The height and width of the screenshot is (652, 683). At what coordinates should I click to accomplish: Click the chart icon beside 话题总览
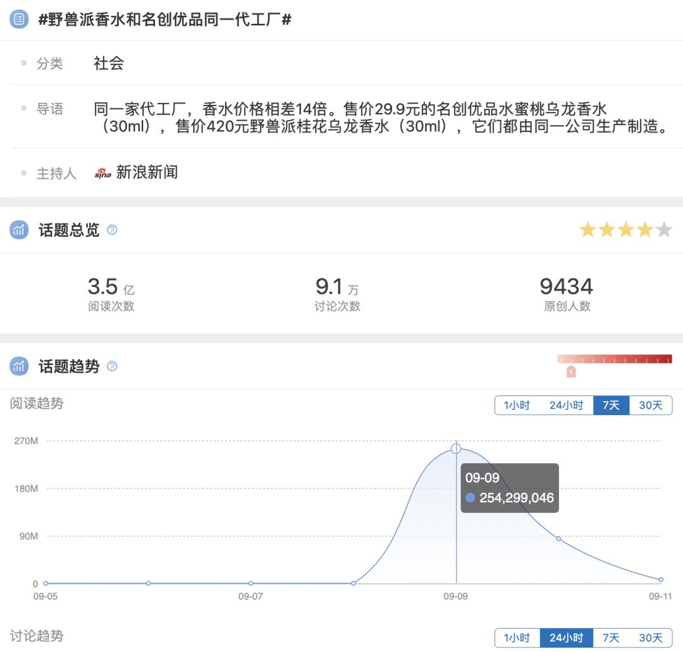click(19, 229)
